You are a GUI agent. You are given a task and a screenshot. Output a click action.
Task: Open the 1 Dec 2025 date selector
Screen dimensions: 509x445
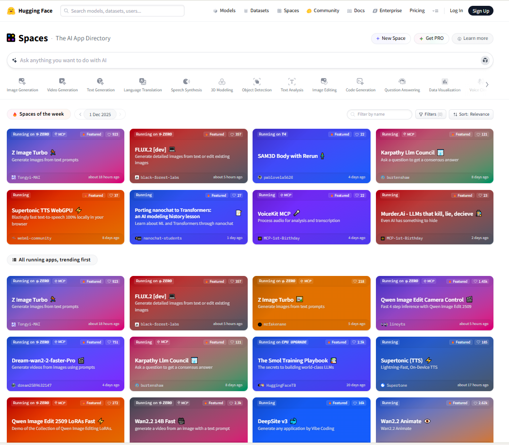tap(100, 114)
